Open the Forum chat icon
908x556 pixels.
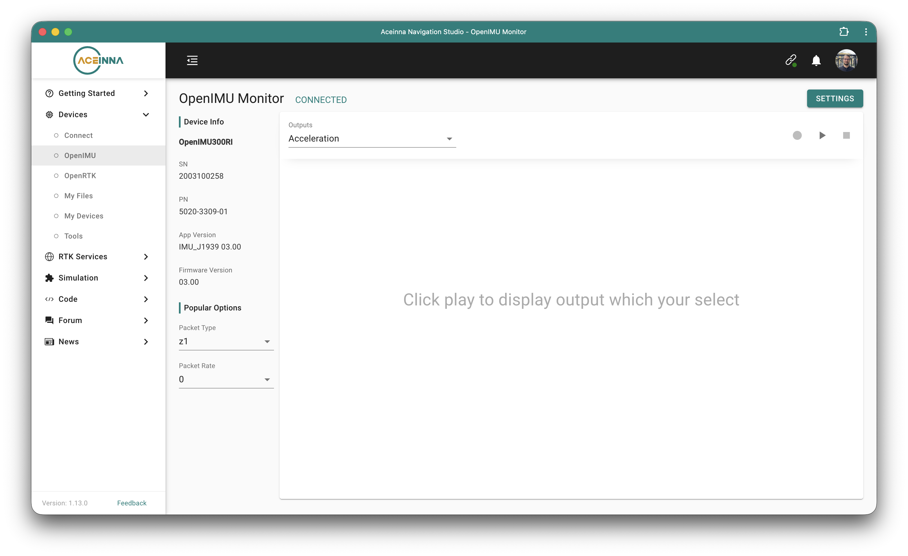(49, 320)
